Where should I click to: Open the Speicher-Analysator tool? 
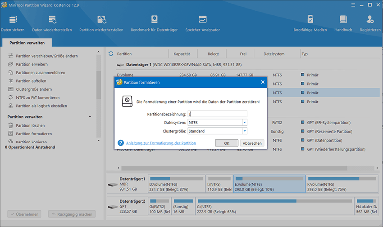202,24
